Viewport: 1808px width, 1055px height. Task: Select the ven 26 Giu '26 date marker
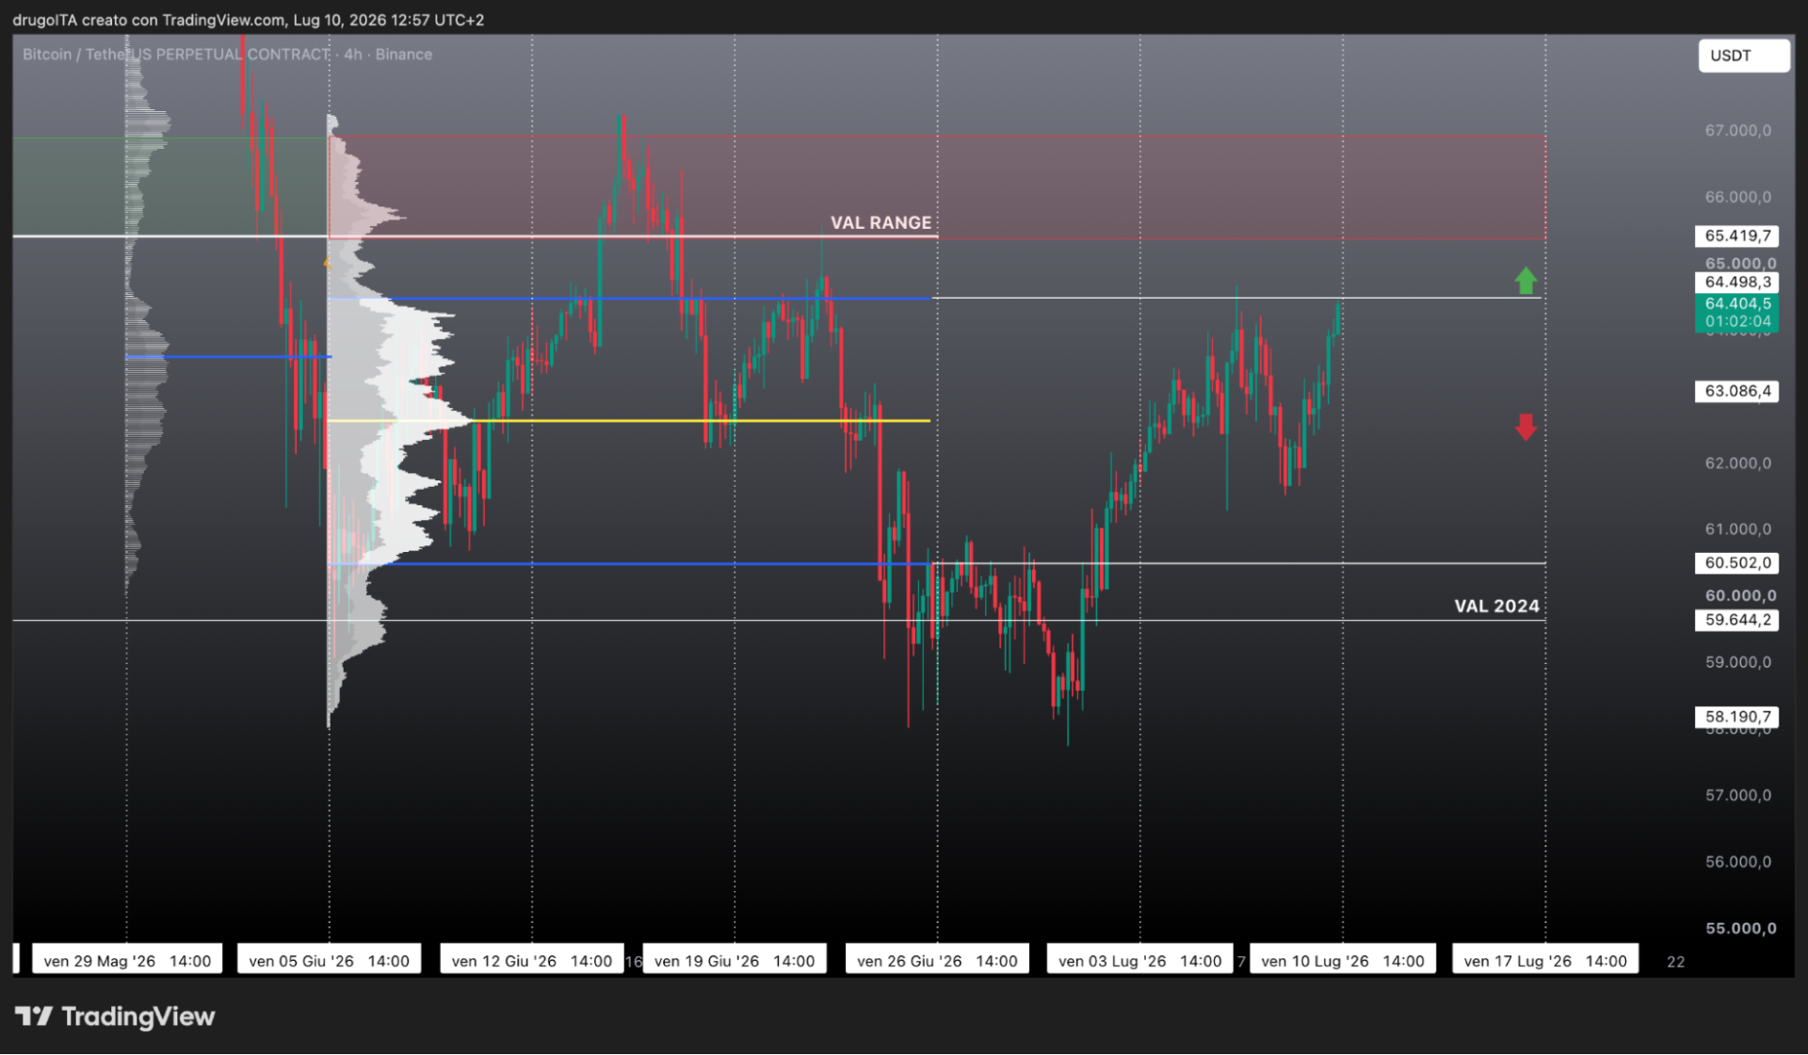tap(937, 960)
